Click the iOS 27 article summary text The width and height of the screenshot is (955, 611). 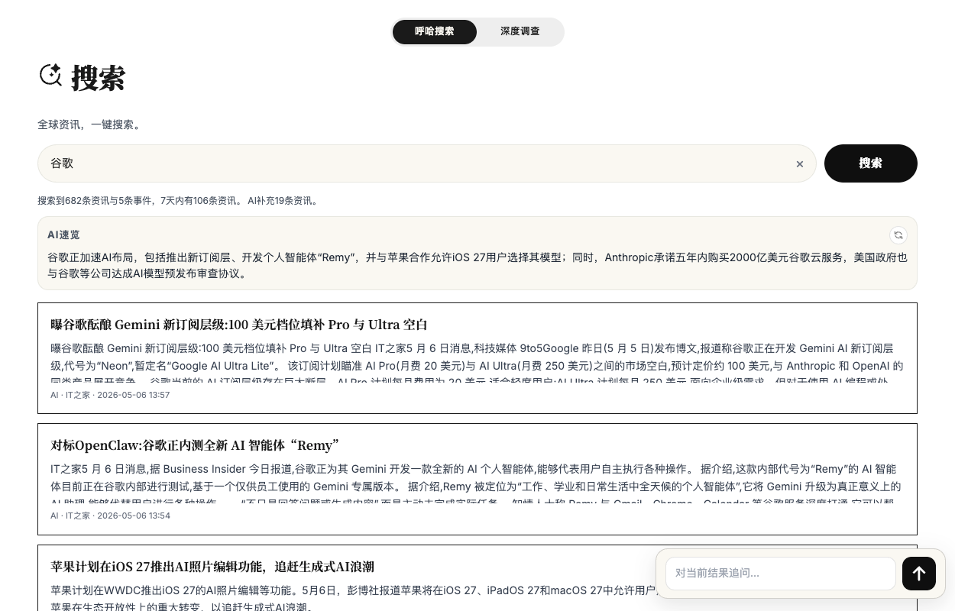point(353,599)
